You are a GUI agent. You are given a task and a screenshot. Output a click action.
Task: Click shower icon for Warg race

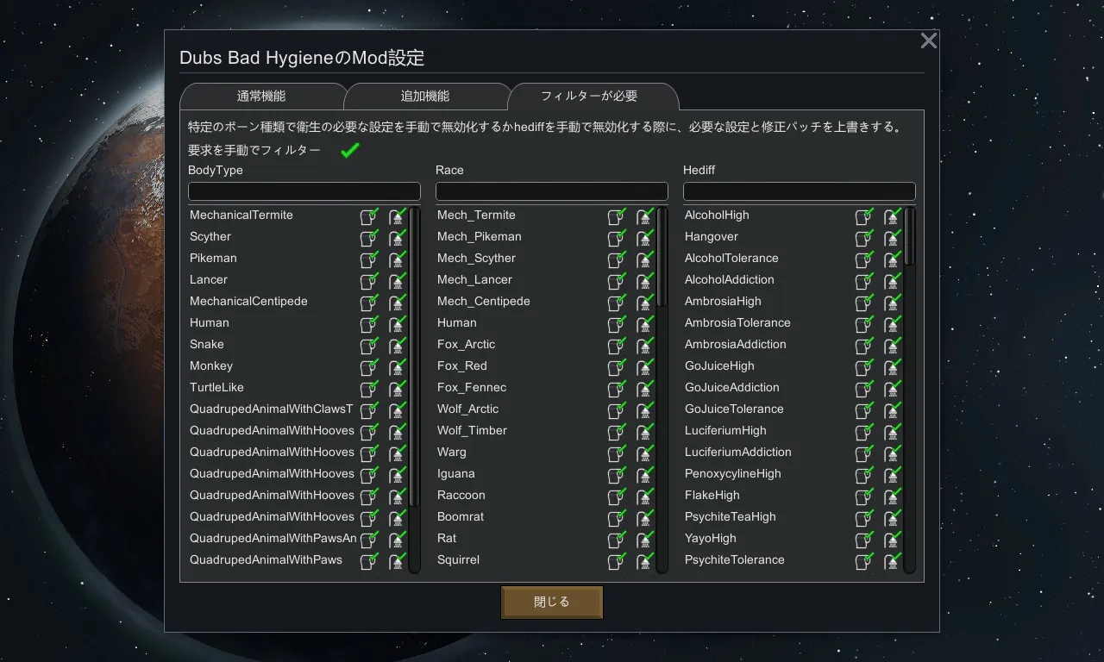coord(644,453)
